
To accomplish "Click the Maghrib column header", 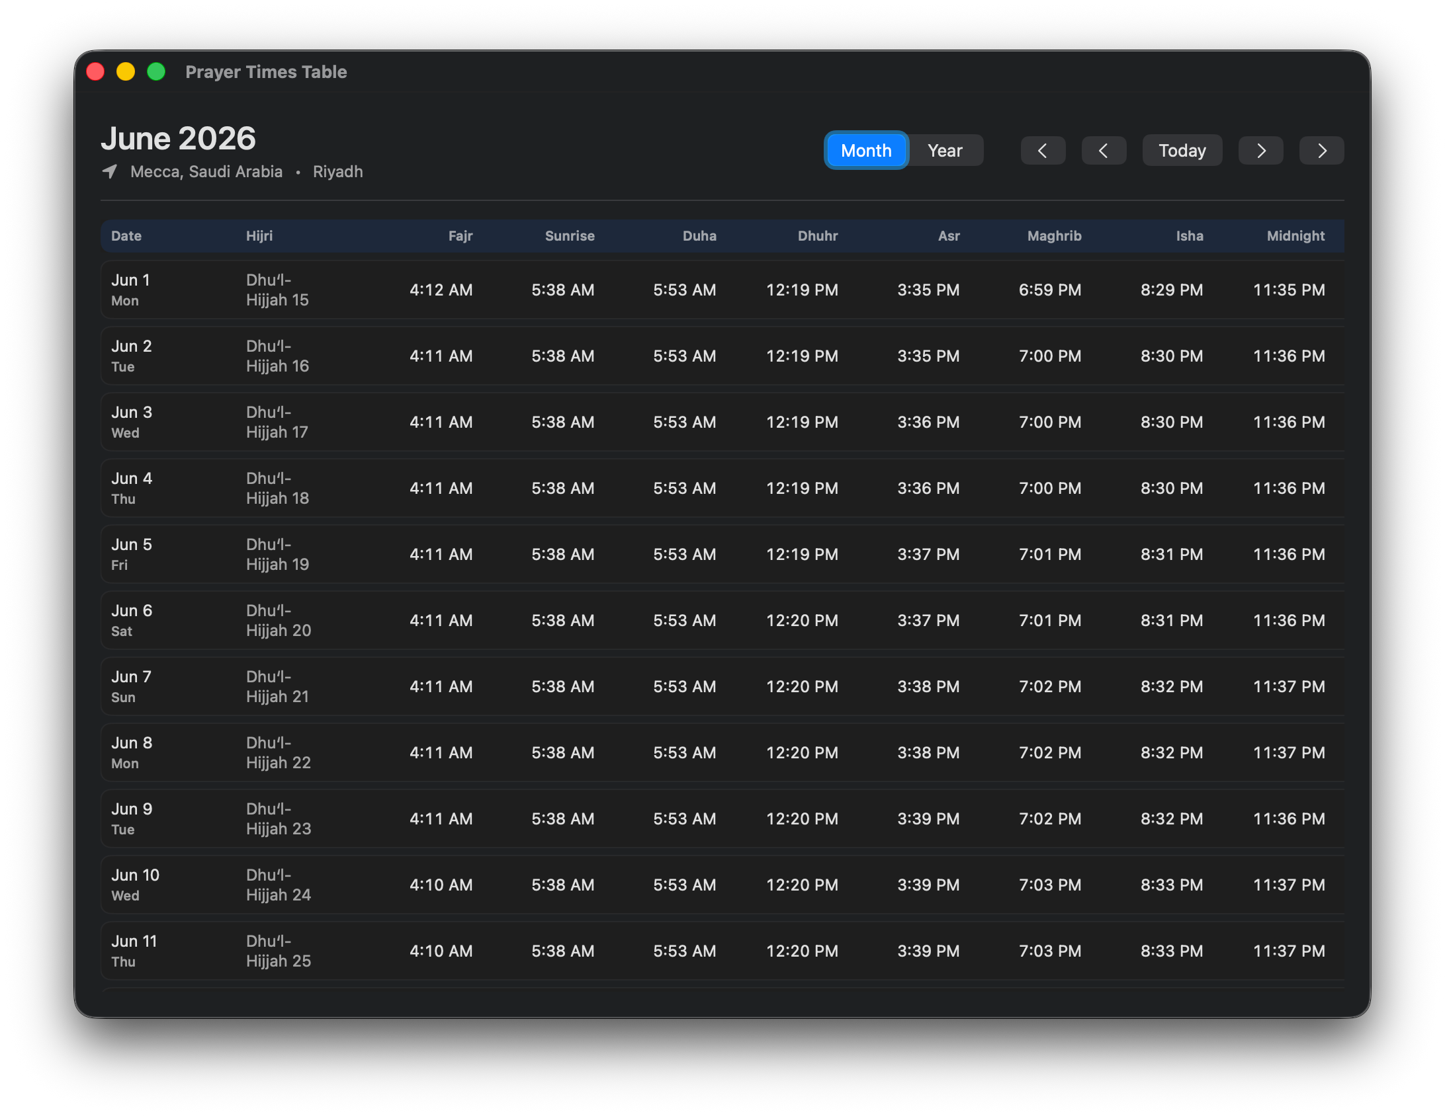I will pos(1054,236).
